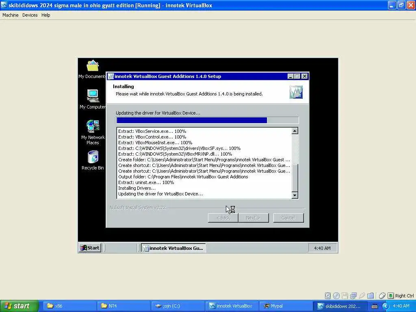
Task: Expand hidden host tray icons chevron
Action: click(385, 306)
